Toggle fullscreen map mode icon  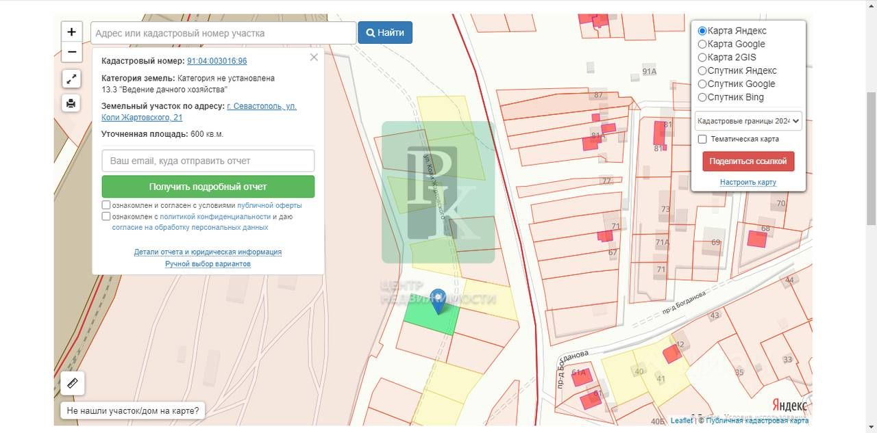pyautogui.click(x=71, y=79)
